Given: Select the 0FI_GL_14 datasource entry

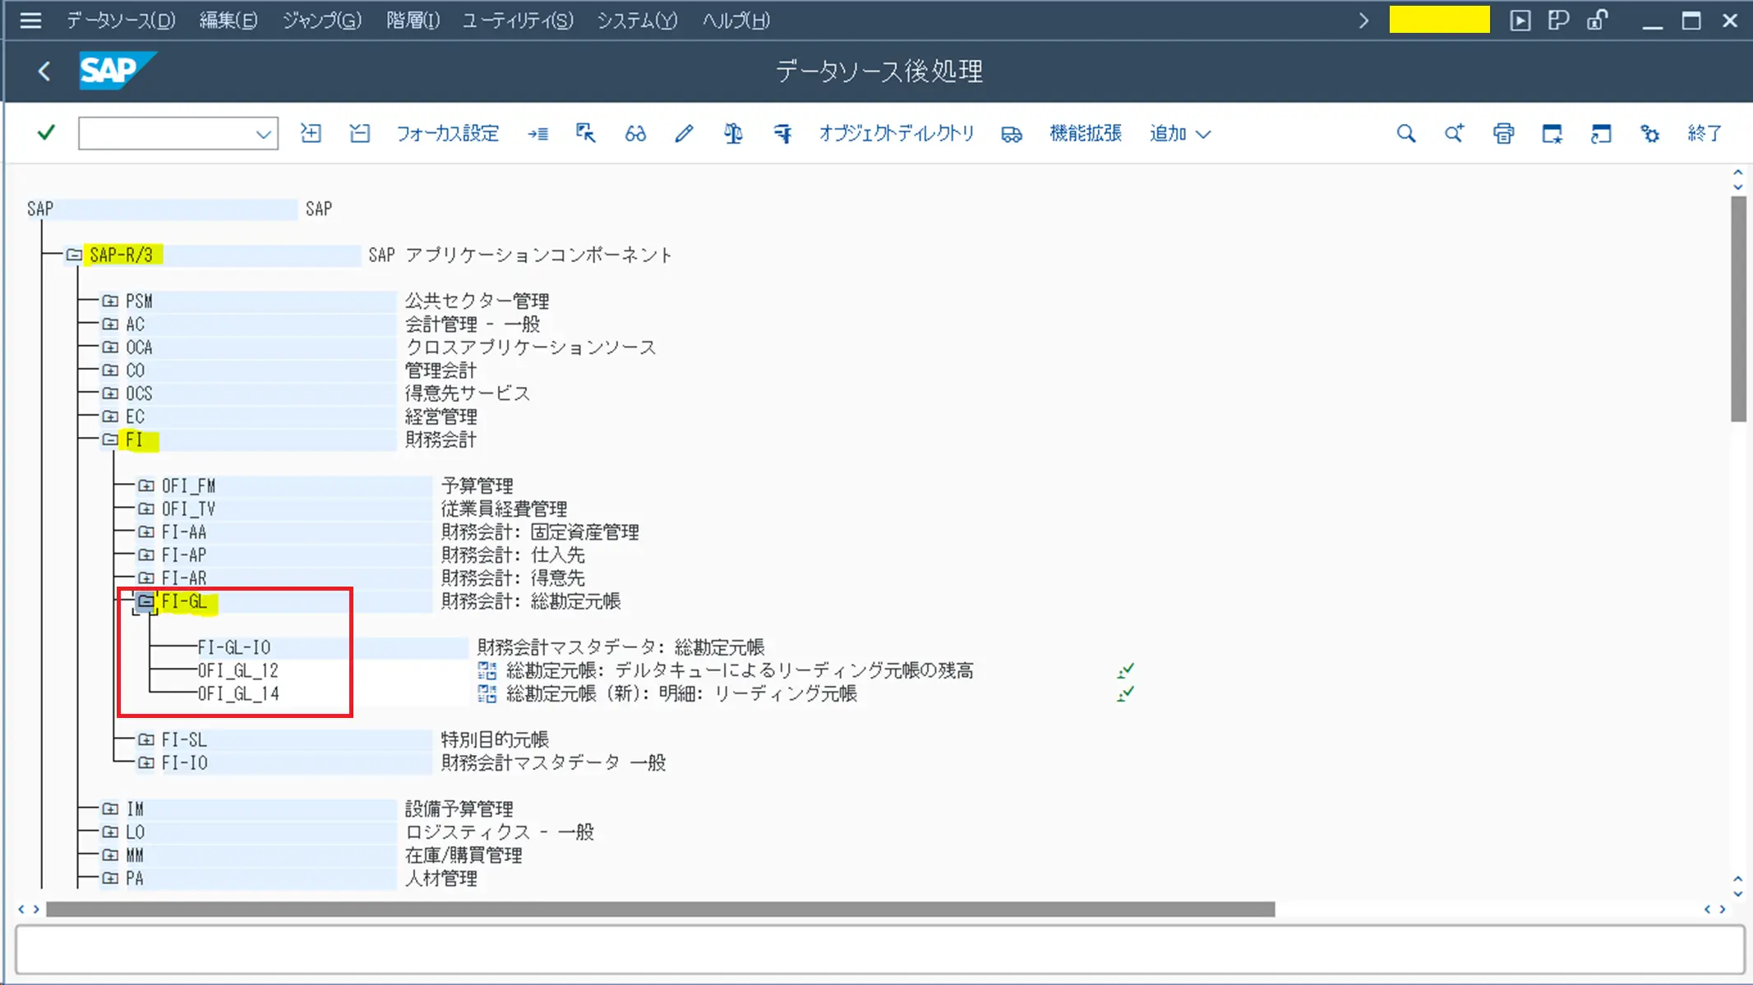Looking at the screenshot, I should click(238, 693).
